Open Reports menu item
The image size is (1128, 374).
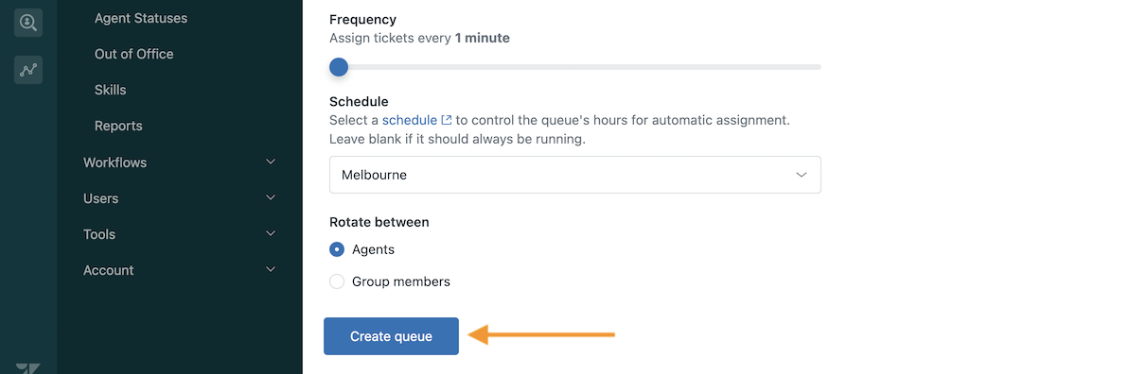pyautogui.click(x=118, y=126)
